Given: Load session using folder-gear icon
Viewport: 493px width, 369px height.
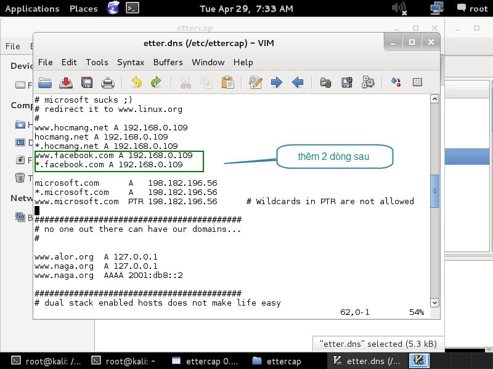Looking at the screenshot, I should pyautogui.click(x=326, y=83).
